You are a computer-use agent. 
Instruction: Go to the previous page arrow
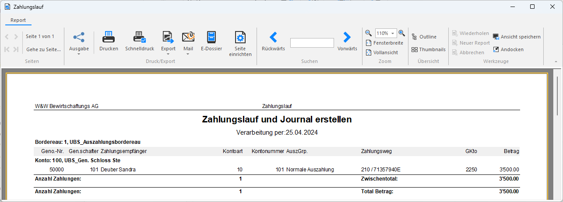[x=7, y=37]
